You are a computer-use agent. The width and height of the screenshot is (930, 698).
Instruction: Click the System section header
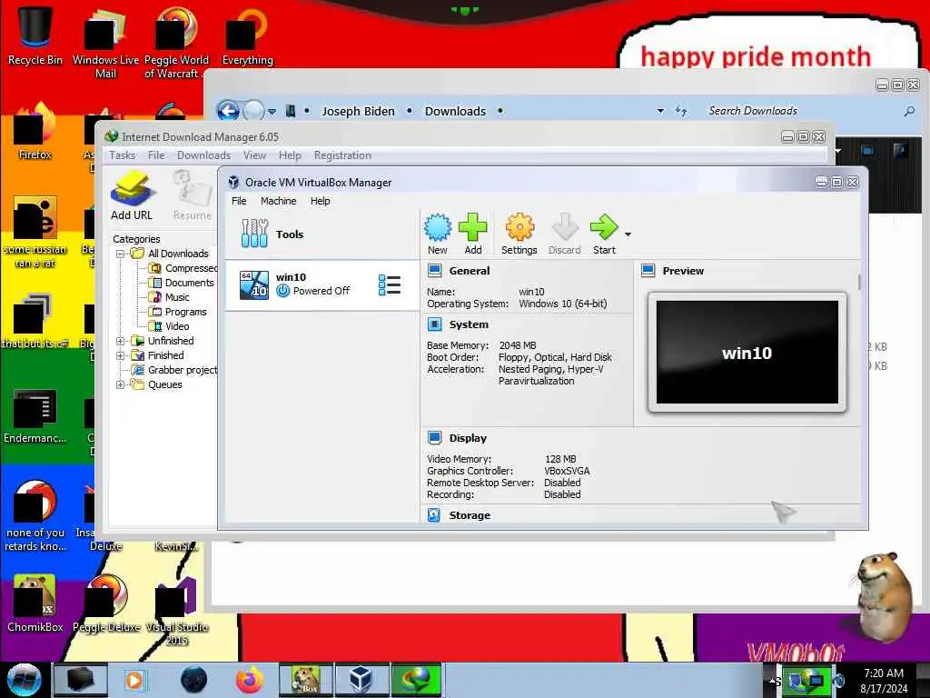(x=469, y=324)
